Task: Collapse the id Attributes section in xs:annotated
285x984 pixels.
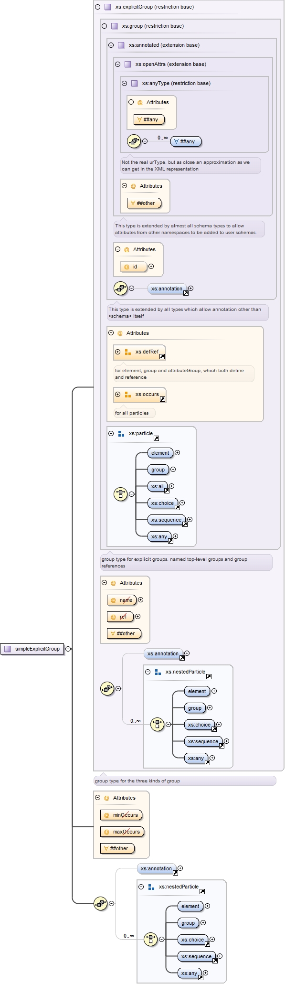Action: tap(118, 249)
